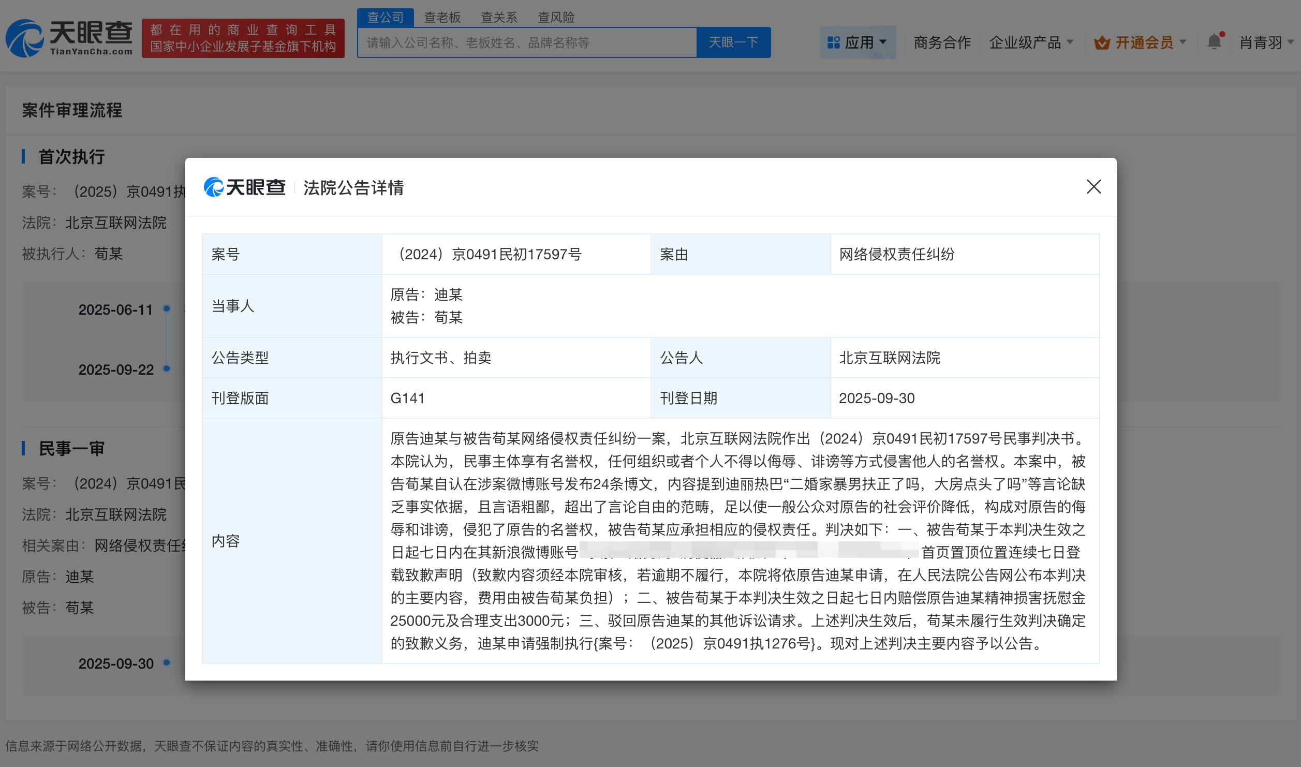Viewport: 1301px width, 767px height.
Task: Switch to the 查风险 search tab
Action: (556, 17)
